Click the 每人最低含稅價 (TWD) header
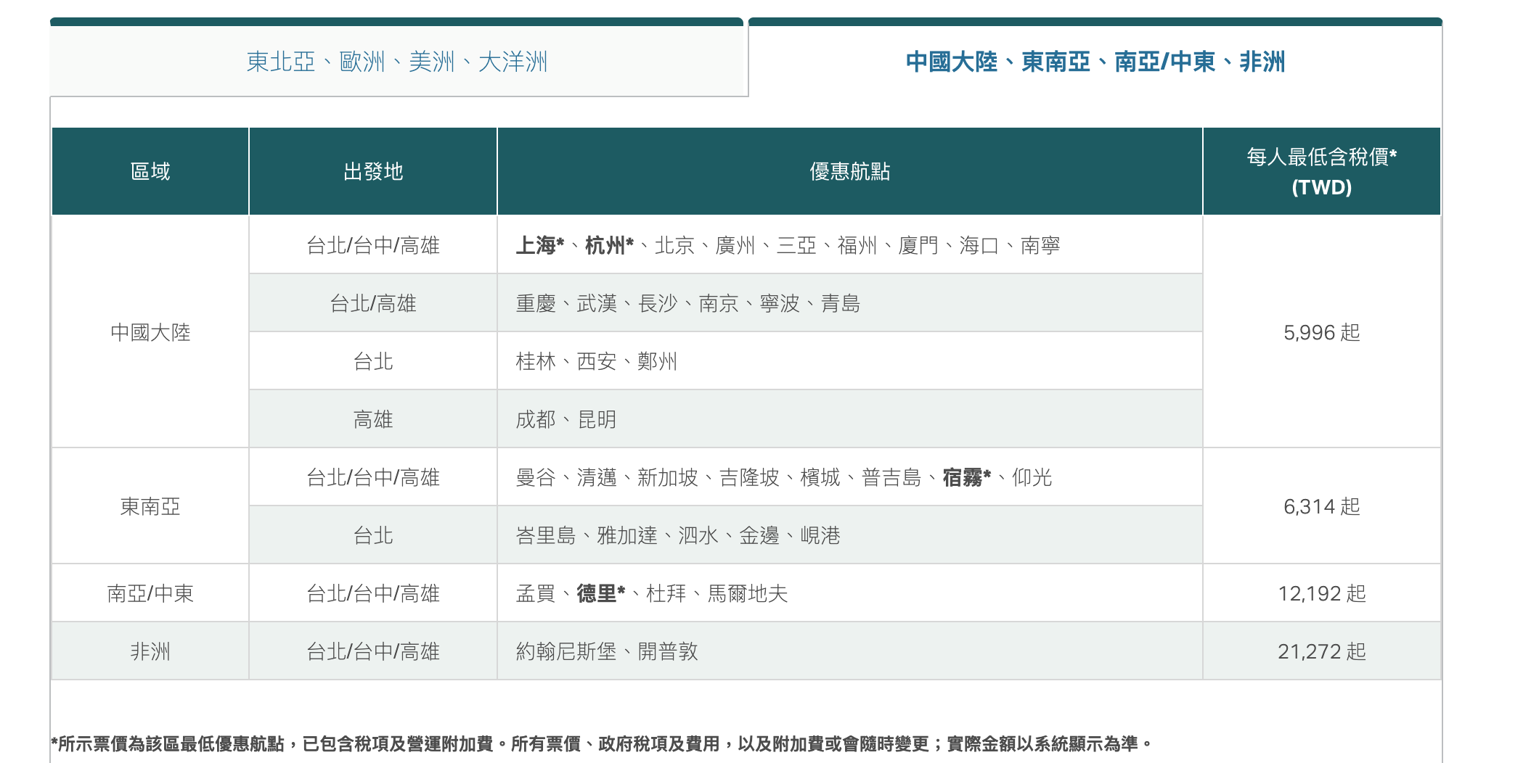Image resolution: width=1539 pixels, height=763 pixels. coord(1321,171)
